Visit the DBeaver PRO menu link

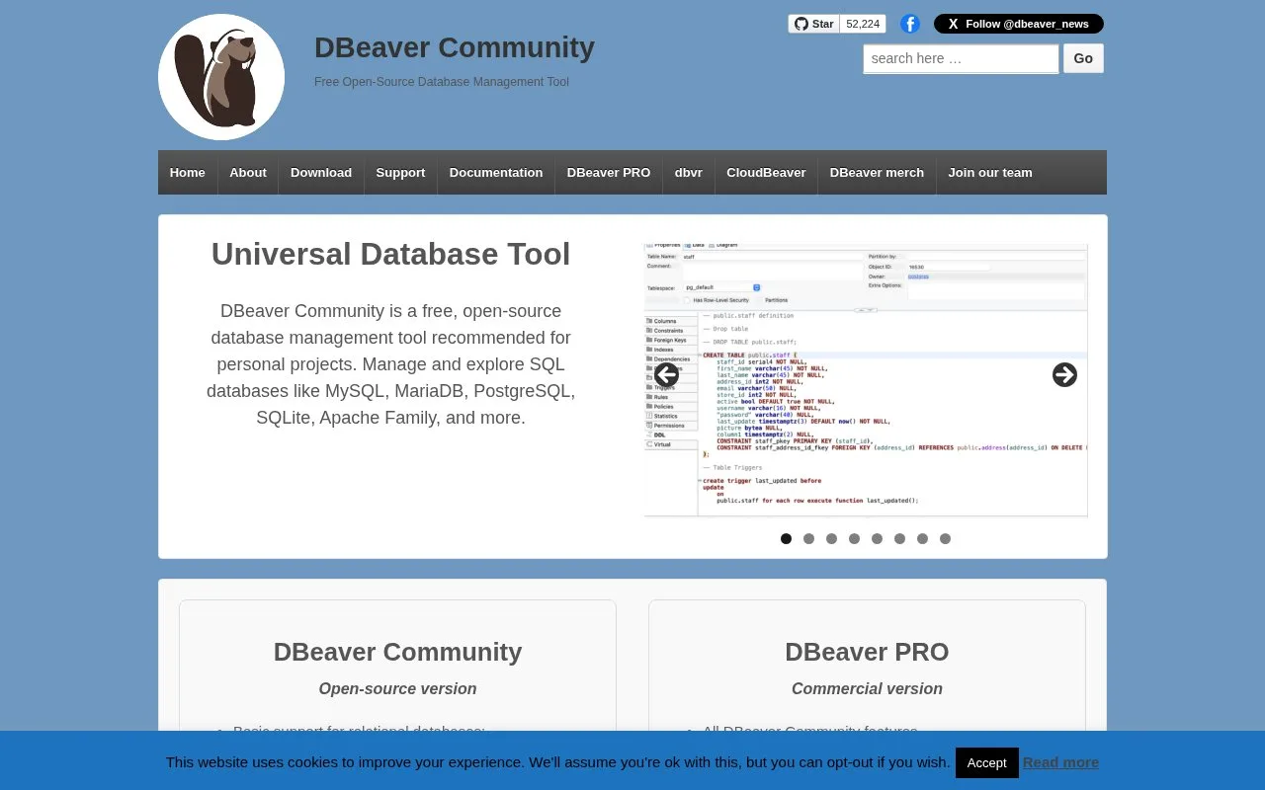[609, 173]
